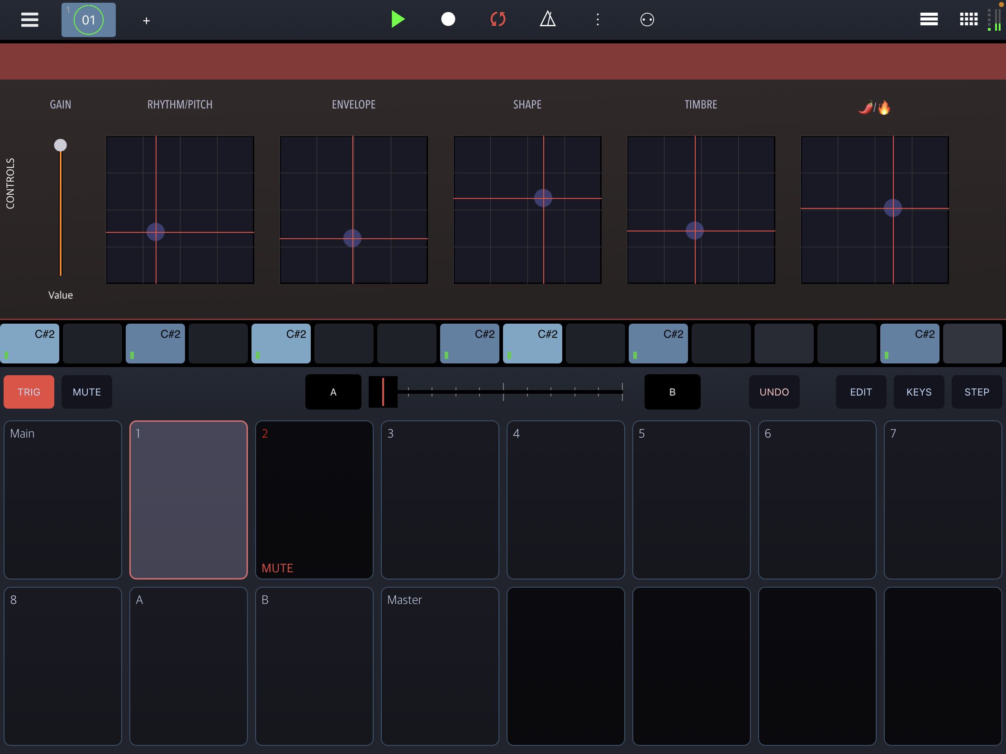Screen dimensions: 1006x754
Task: Open the KEYS tab
Action: tap(919, 392)
